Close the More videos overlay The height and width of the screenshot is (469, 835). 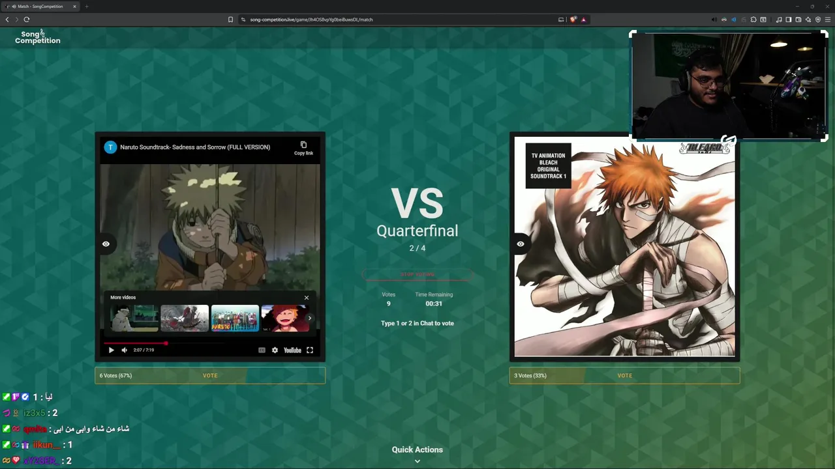pos(307,298)
